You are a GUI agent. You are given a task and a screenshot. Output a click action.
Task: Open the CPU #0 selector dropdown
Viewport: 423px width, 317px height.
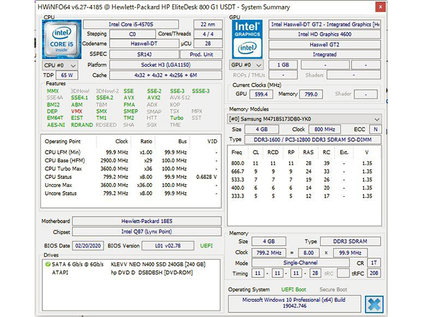(x=60, y=65)
